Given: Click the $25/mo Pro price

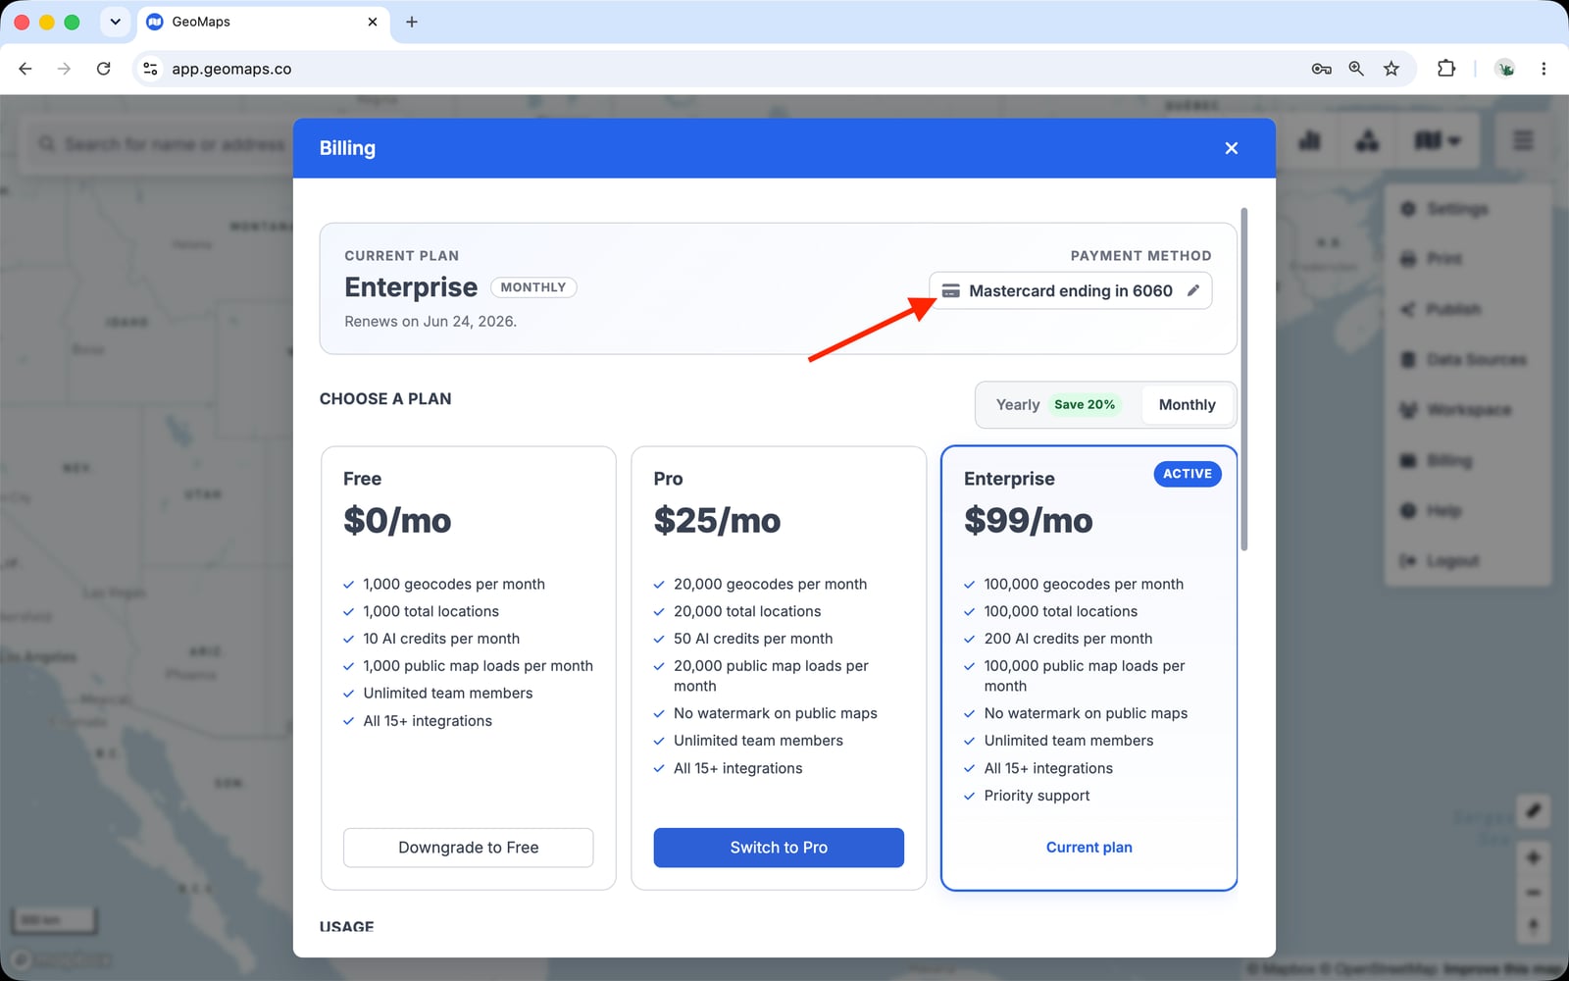Looking at the screenshot, I should click(717, 520).
